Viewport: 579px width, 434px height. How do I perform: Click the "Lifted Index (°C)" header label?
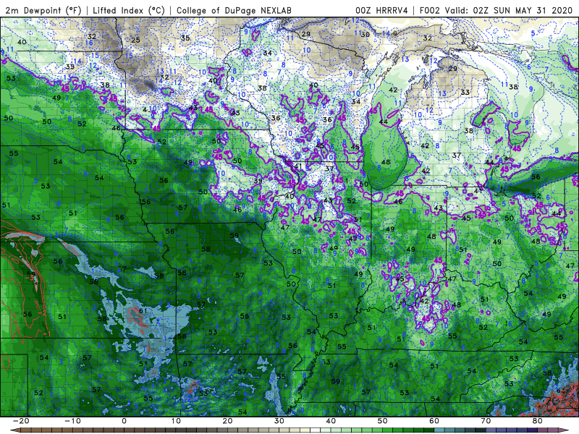click(x=129, y=10)
